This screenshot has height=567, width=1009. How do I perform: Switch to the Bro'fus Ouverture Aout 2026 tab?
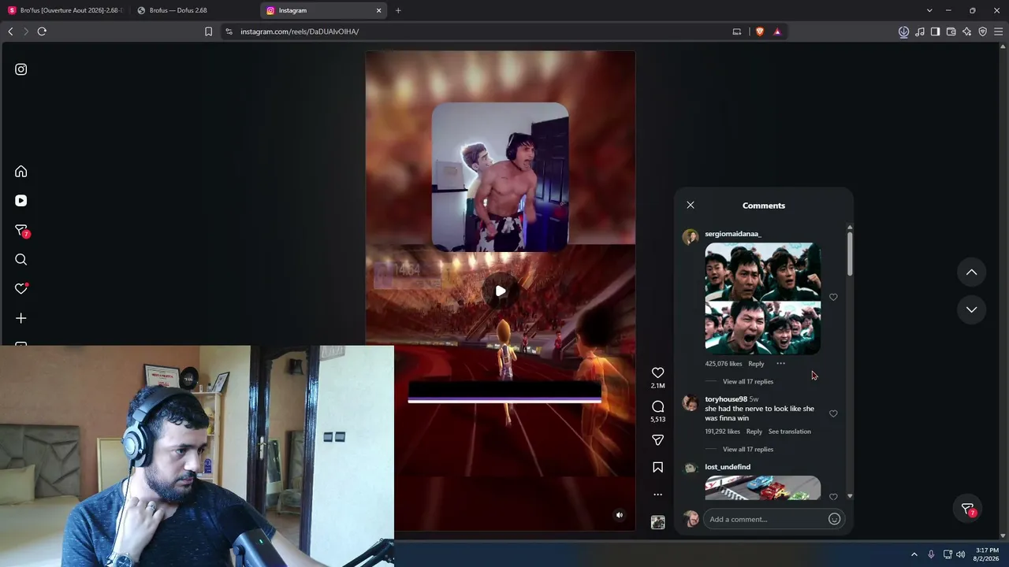65,10
